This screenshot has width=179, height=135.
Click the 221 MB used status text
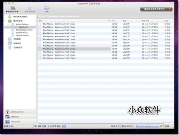pos(40,126)
